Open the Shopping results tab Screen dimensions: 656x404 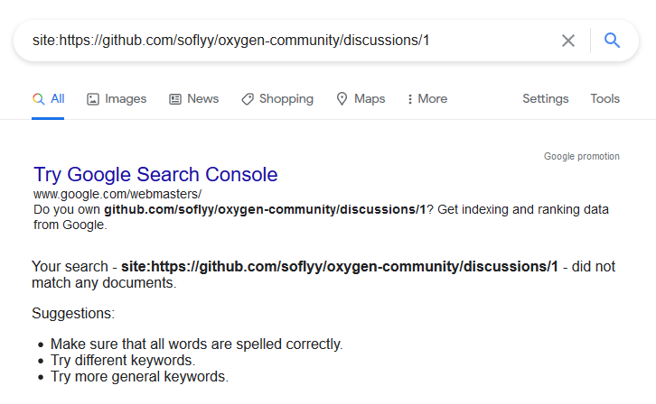pos(277,99)
